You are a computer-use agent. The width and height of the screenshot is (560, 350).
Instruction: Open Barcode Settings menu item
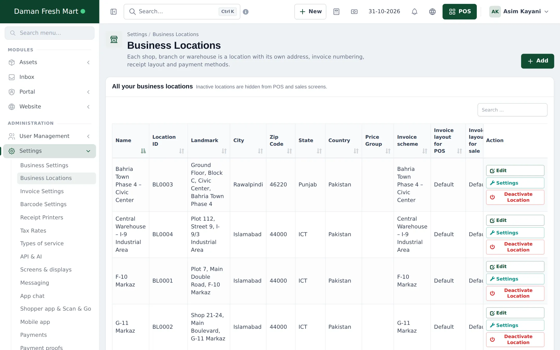point(43,204)
